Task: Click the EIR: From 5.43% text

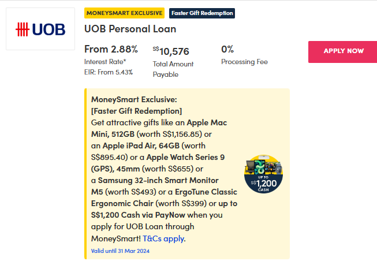Action: pyautogui.click(x=109, y=72)
